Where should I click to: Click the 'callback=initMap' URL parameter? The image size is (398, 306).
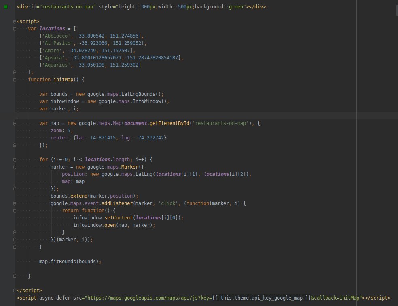pos(337,298)
